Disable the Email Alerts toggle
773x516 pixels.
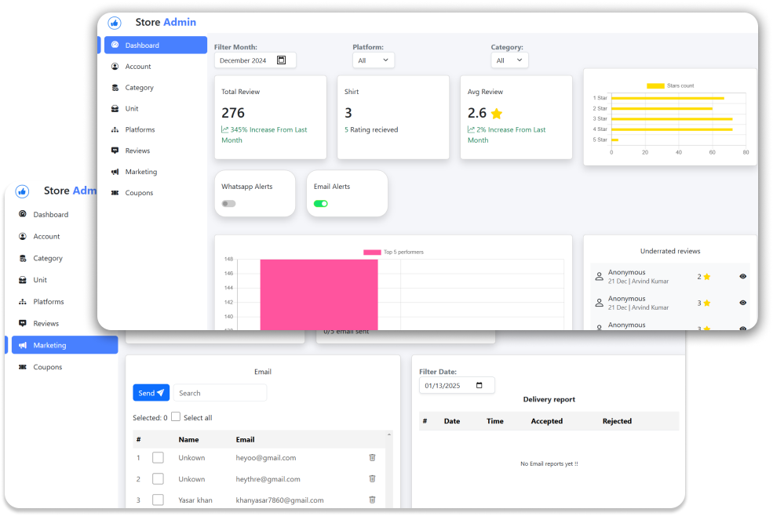pyautogui.click(x=320, y=203)
